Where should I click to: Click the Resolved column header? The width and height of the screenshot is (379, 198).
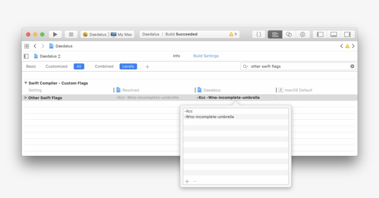click(128, 90)
